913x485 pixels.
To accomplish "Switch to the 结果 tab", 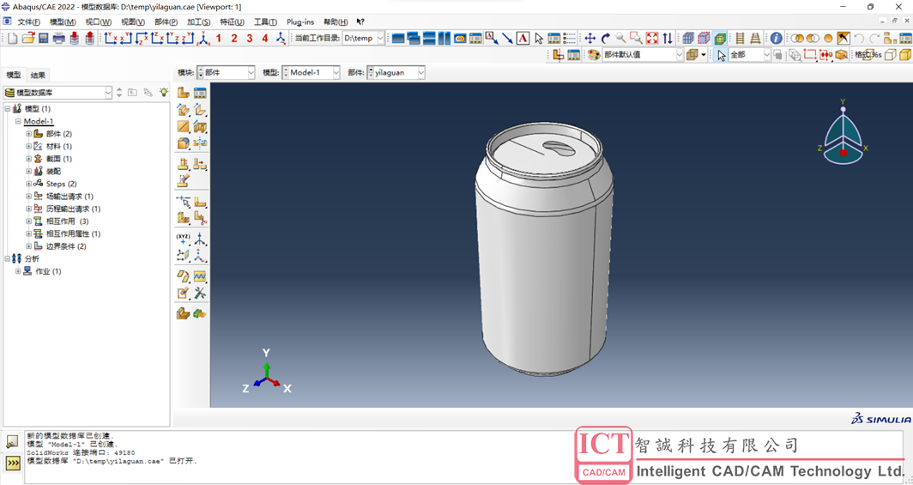I will (38, 75).
